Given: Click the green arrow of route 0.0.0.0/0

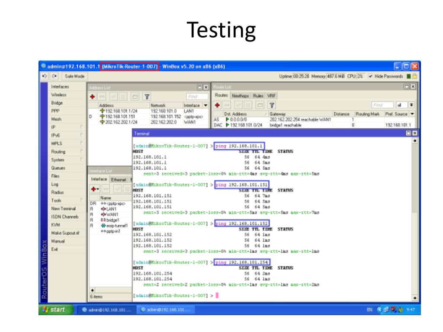Looking at the screenshot, I should [x=228, y=119].
